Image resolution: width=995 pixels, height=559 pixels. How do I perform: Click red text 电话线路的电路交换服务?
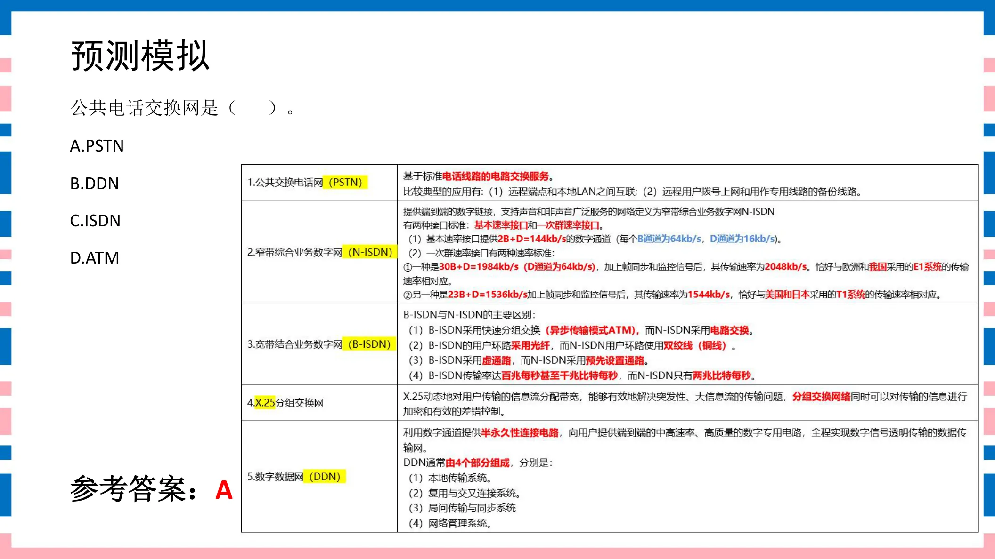(x=496, y=176)
